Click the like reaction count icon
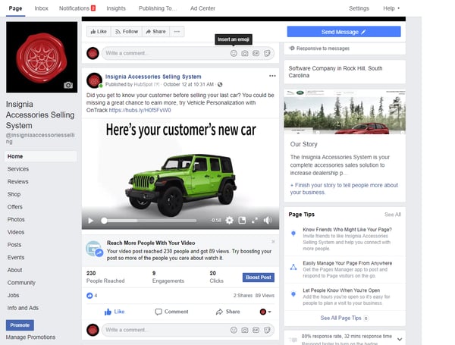455x345 pixels. [x=89, y=296]
